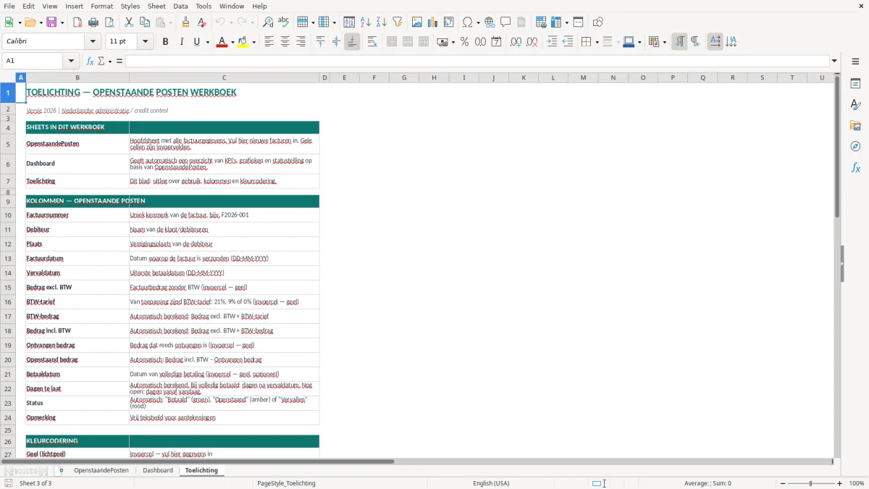This screenshot has height=489, width=869.
Task: Insert a chart
Action: pyautogui.click(x=433, y=22)
